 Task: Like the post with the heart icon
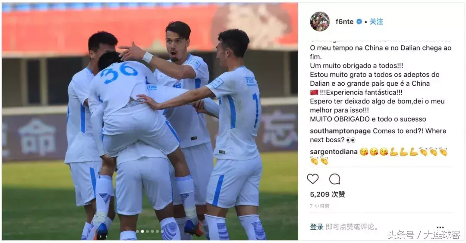tap(313, 179)
